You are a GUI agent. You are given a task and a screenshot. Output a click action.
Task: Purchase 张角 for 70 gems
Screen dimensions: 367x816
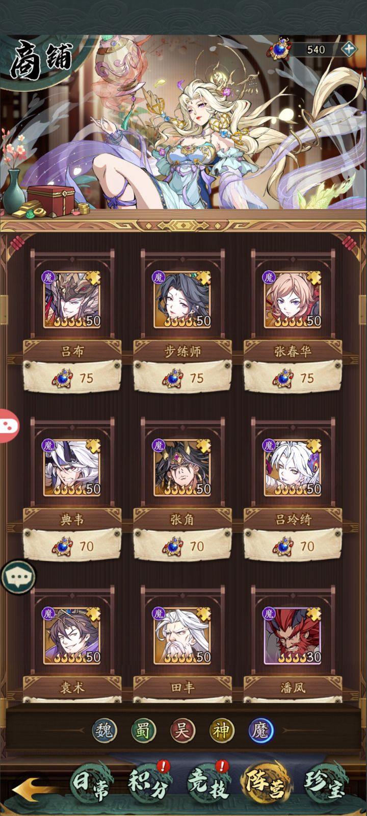tap(182, 546)
